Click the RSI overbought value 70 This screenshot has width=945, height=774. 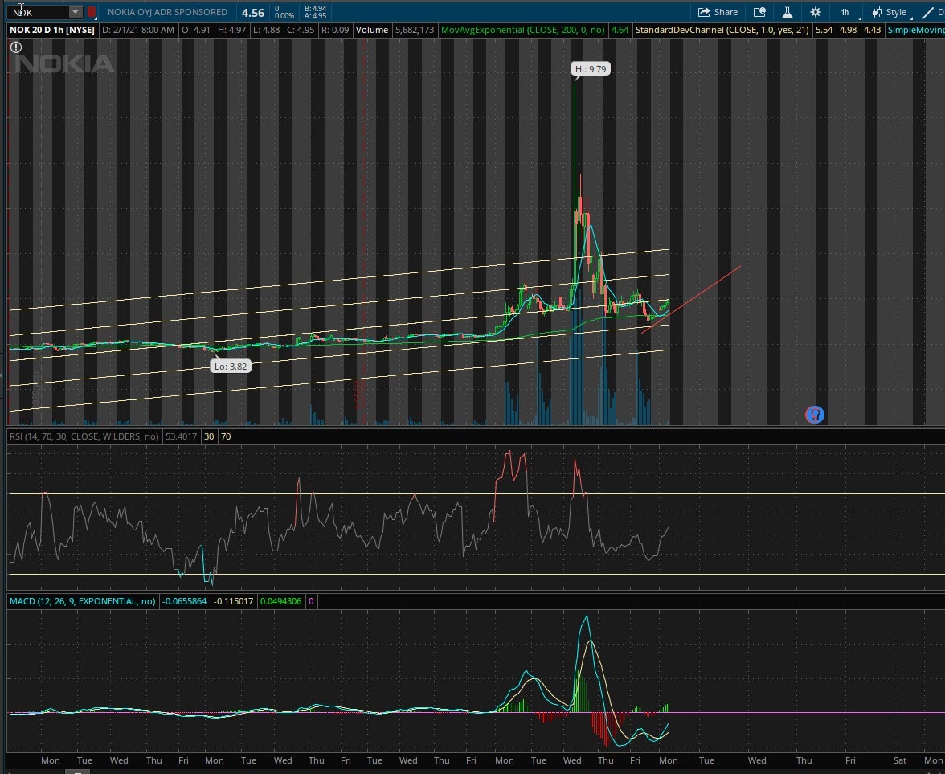[x=226, y=436]
